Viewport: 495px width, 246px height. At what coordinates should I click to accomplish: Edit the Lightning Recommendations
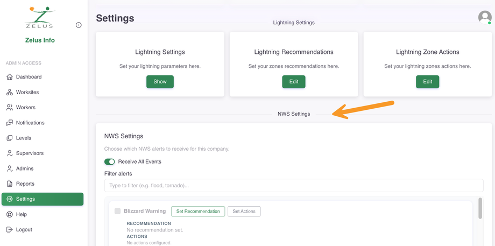pos(294,82)
